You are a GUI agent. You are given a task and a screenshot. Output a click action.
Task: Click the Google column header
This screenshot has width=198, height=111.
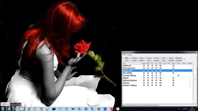190,63
